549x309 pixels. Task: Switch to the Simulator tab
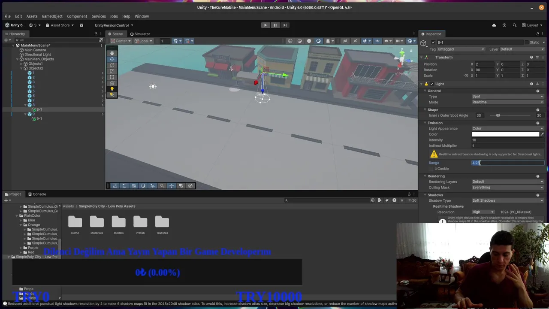(x=140, y=34)
